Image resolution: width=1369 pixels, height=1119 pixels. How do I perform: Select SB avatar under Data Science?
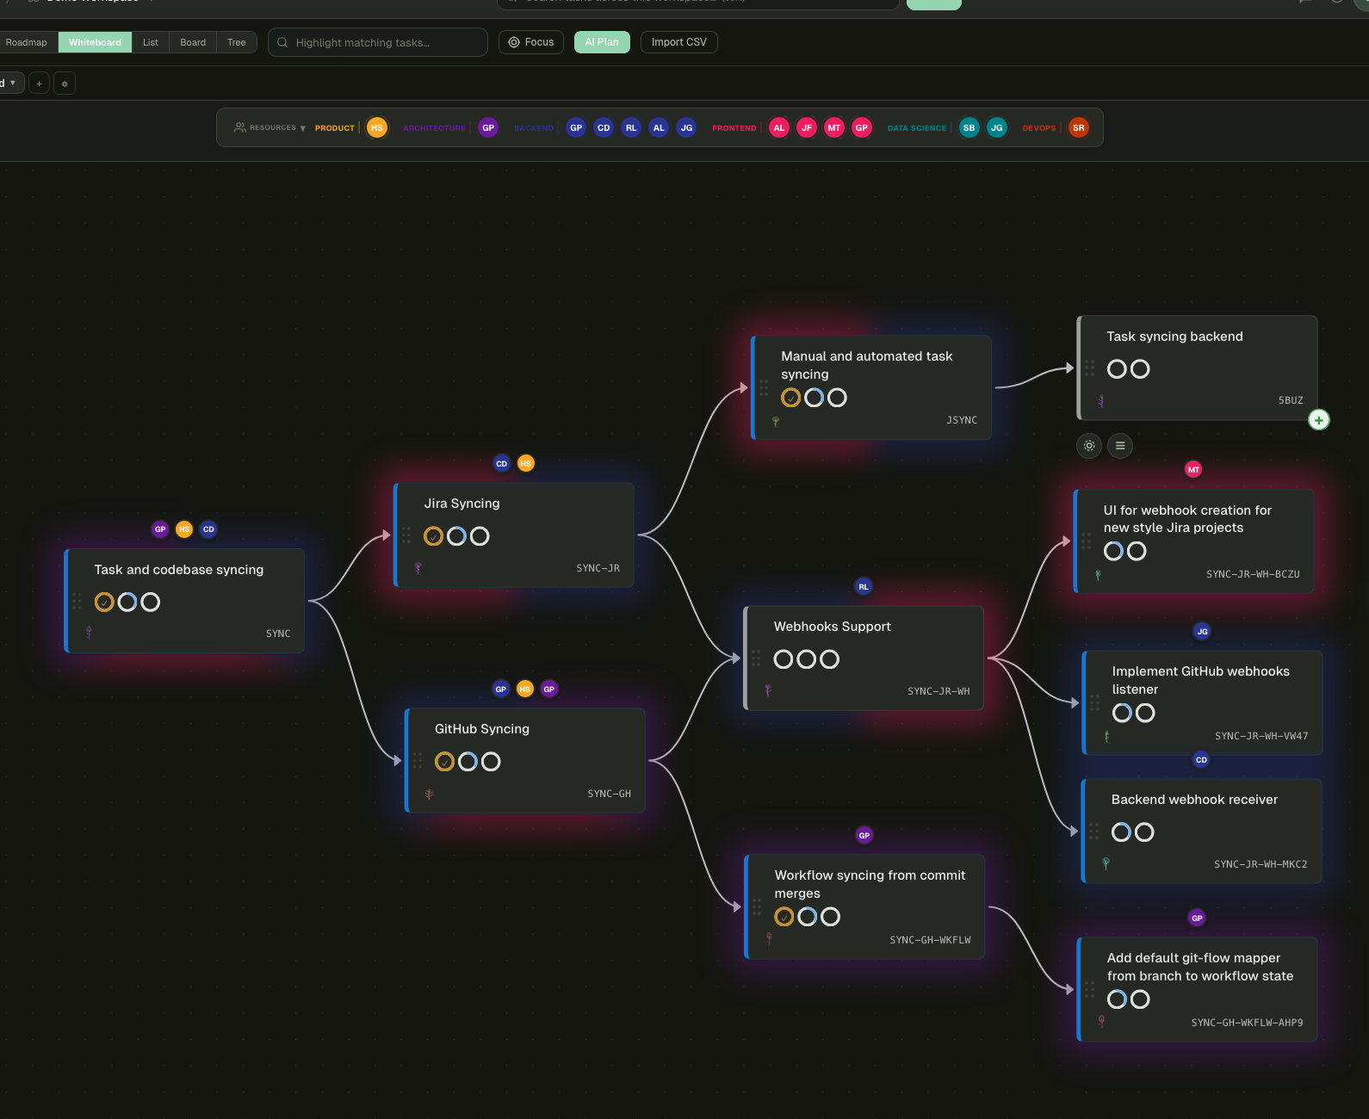point(969,127)
